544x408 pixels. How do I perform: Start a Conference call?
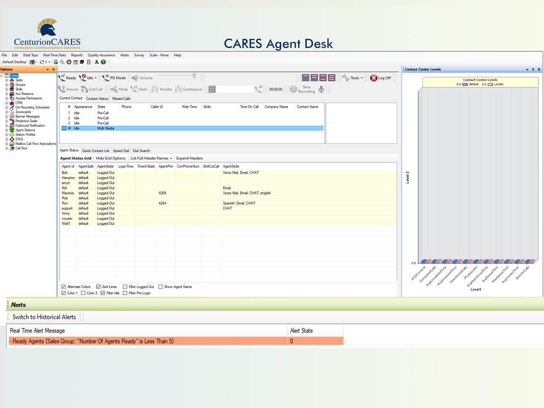188,89
